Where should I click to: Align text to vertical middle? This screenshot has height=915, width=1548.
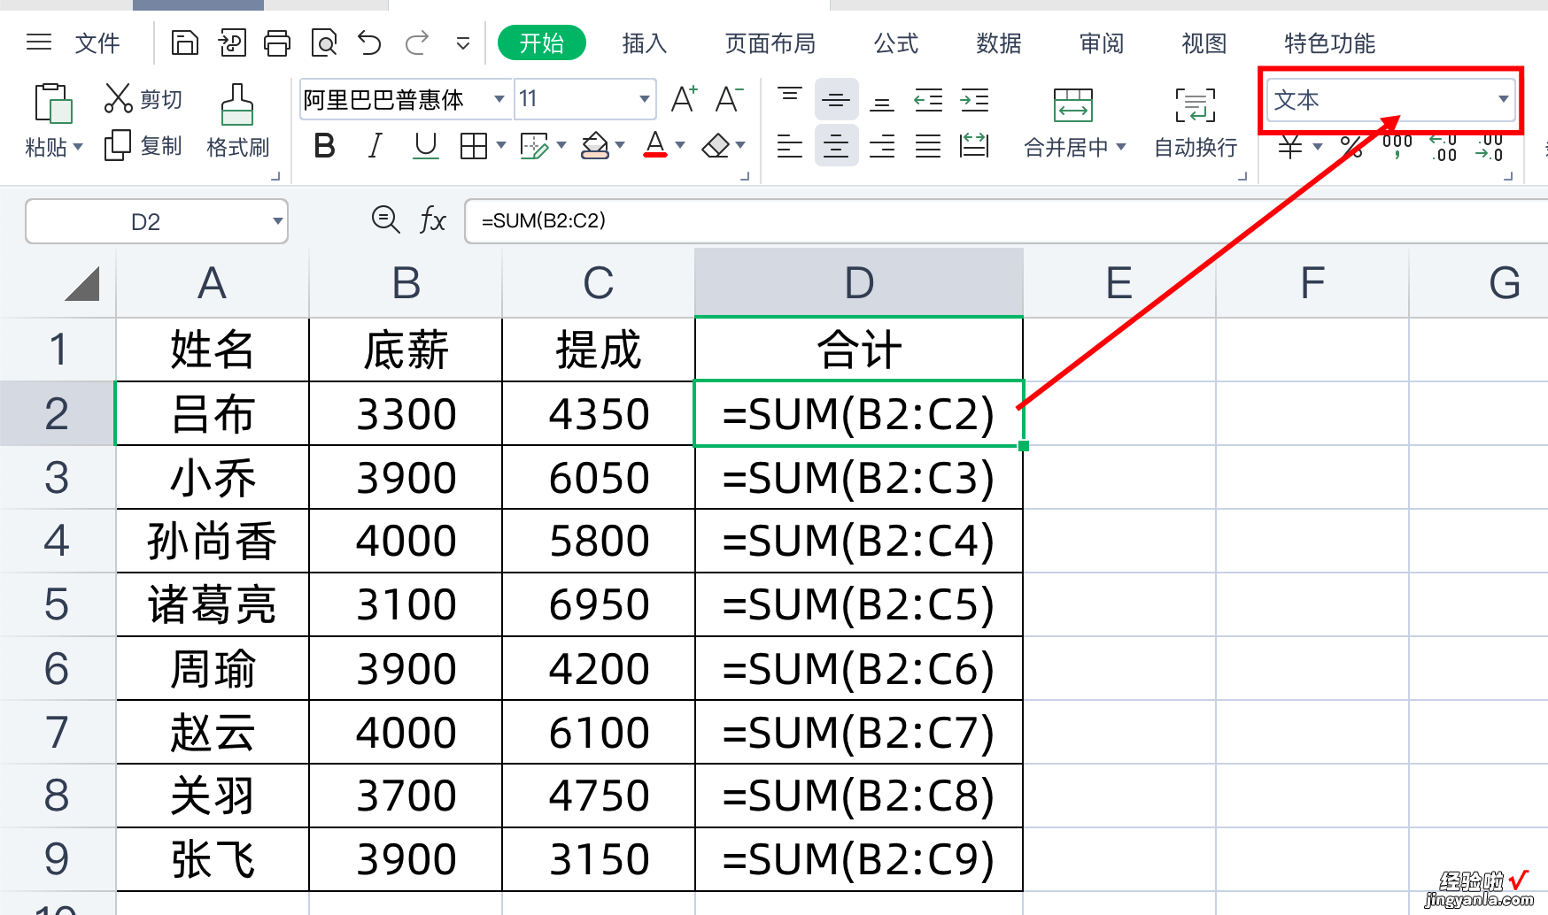(836, 100)
